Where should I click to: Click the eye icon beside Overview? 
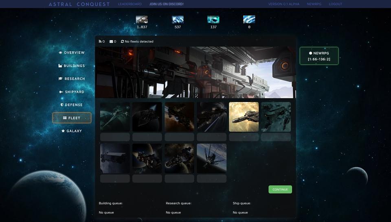(60, 53)
